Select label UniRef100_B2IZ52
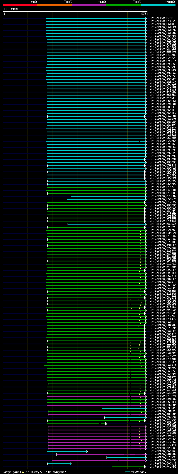The height and width of the screenshot is (474, 178). (x=163, y=230)
